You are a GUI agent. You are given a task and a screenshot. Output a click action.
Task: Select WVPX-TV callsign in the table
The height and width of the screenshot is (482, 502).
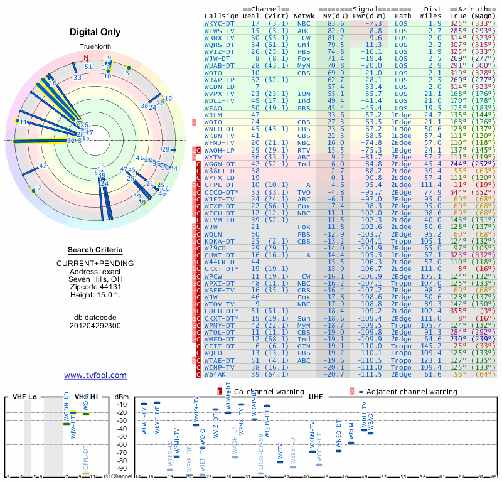point(219,94)
